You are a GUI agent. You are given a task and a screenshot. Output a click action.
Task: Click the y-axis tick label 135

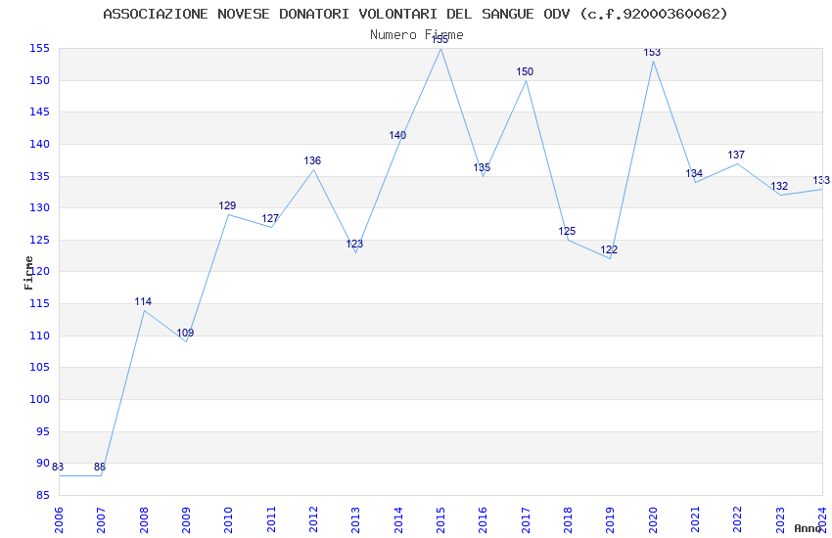coord(39,176)
